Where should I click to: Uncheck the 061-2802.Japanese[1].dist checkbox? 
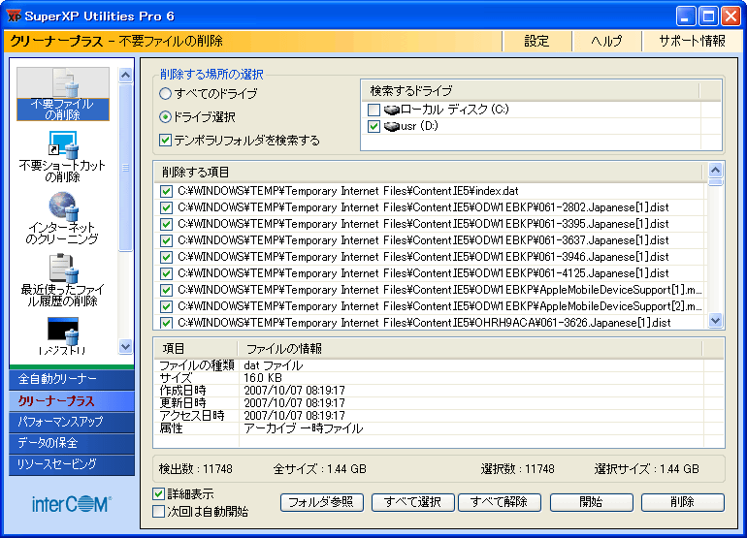pyautogui.click(x=166, y=207)
